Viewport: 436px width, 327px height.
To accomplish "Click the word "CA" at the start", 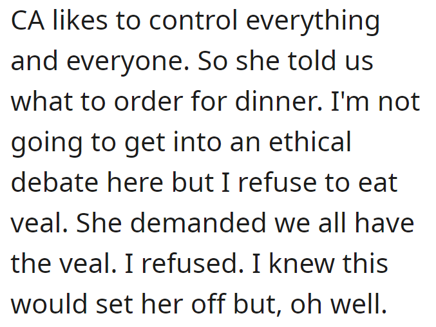I will [28, 21].
